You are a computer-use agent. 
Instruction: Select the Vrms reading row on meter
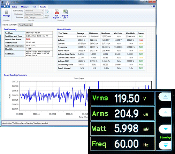pos(123,98)
